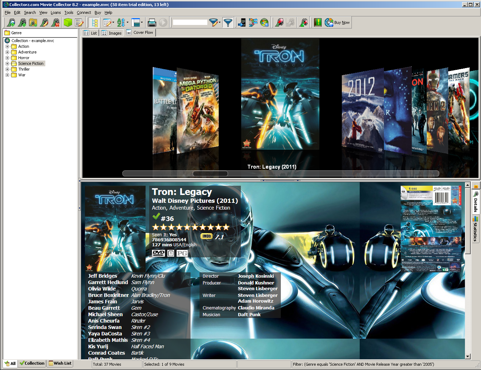Click the Windows Media Center export icon

pos(264,22)
